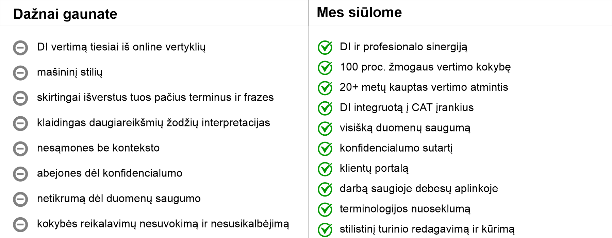This screenshot has width=612, height=238.
Task: Click the green checkmark next to '100 proc. žmogaus vertimo kokybę'
Action: 325,68
